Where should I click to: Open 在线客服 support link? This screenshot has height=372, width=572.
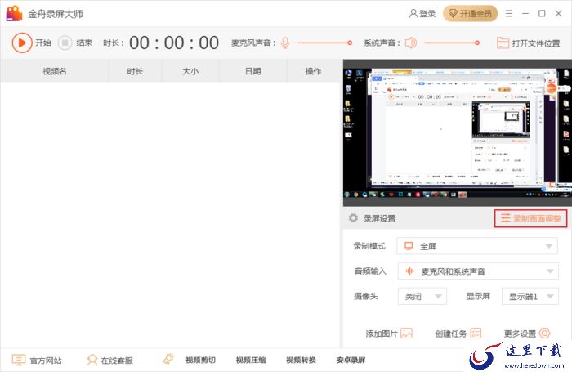[x=109, y=361]
